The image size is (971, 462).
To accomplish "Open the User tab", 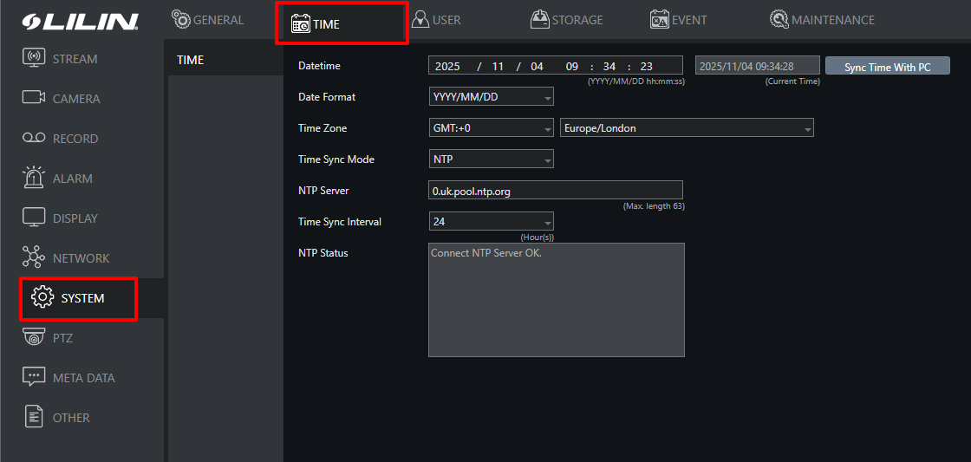I will point(436,20).
